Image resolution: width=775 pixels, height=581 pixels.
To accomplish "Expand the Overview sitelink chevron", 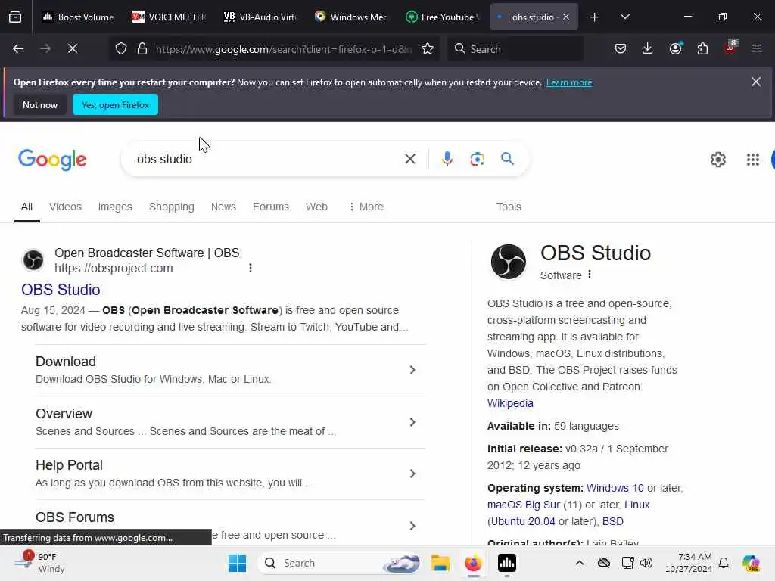I will tap(412, 422).
